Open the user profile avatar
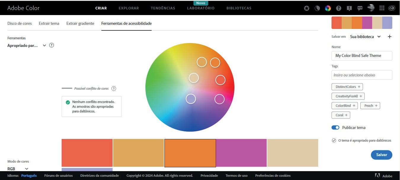The width and height of the screenshot is (400, 180). [x=371, y=8]
